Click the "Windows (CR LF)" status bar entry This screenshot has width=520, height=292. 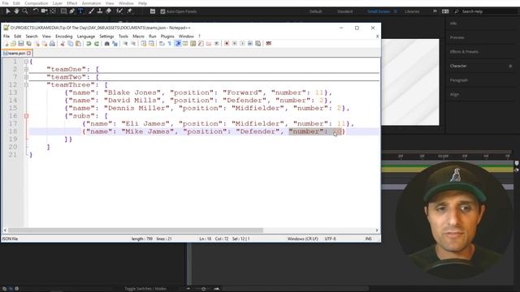302,238
